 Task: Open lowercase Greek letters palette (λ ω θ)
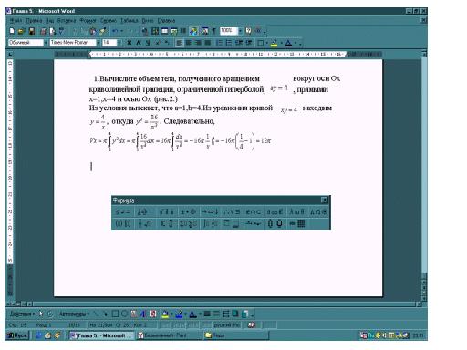(x=296, y=211)
